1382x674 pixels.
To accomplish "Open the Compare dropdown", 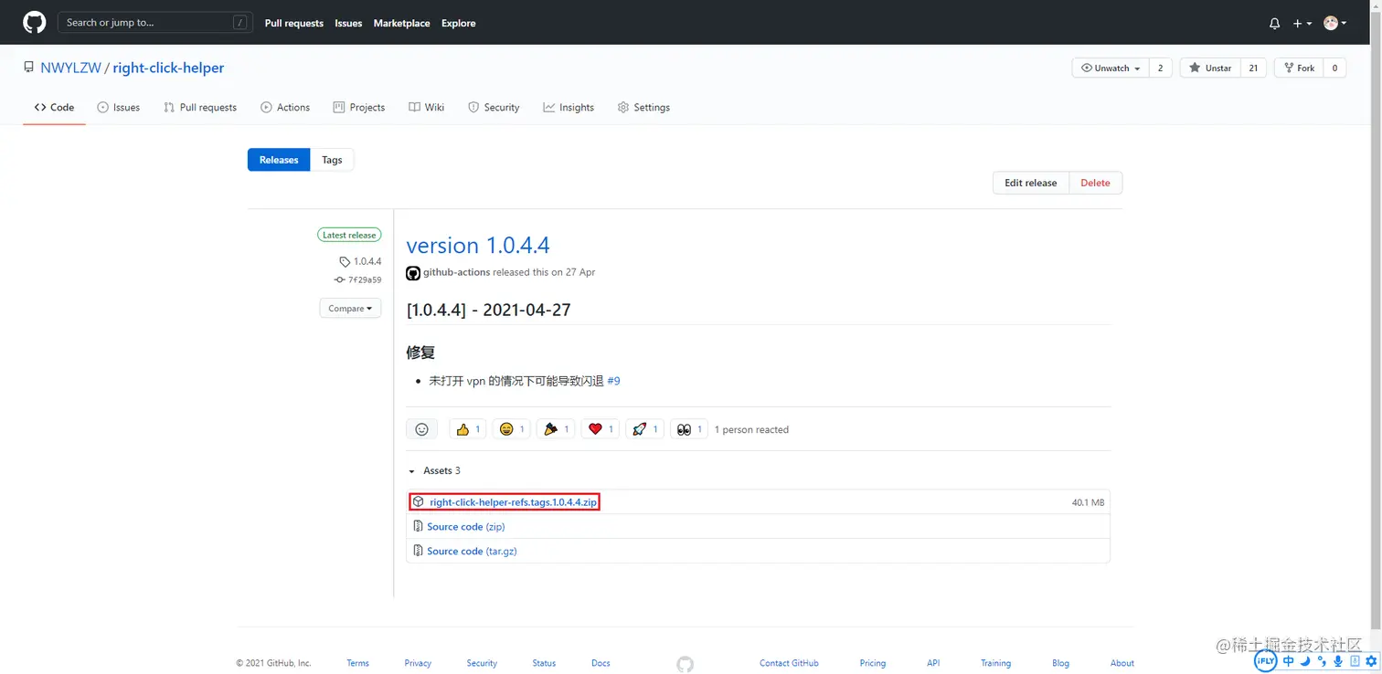I will coord(350,309).
